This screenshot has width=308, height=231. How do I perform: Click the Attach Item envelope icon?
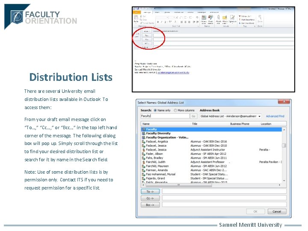pyautogui.click(x=225, y=18)
